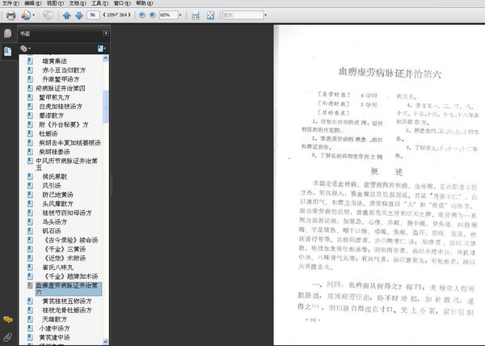Open bookmark 桂枝龙骨牡蛎汤方
The width and height of the screenshot is (485, 346).
coord(67,310)
